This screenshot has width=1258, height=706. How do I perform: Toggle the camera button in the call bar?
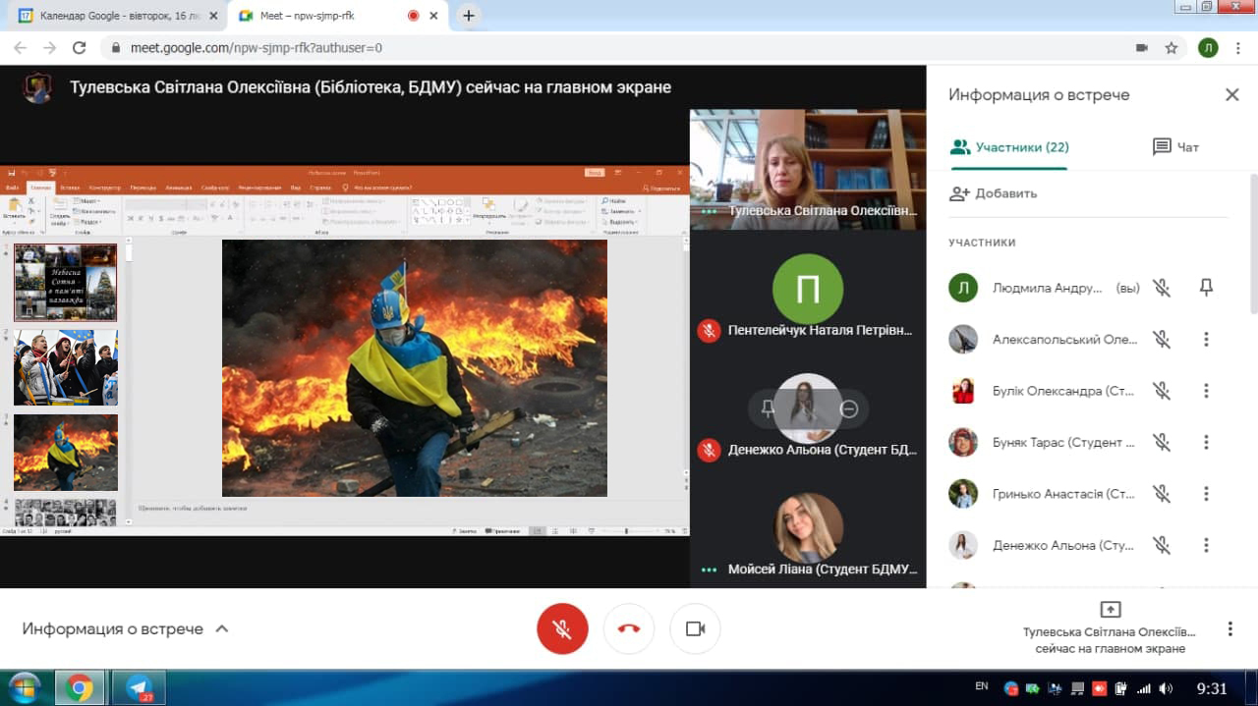695,628
